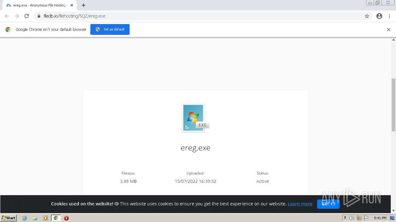Open the volume speaker tray icon

click(x=352, y=218)
